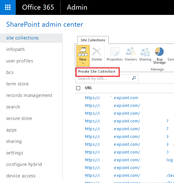174x183 pixels.
Task: Go to search sidebar item
Action: (13, 107)
